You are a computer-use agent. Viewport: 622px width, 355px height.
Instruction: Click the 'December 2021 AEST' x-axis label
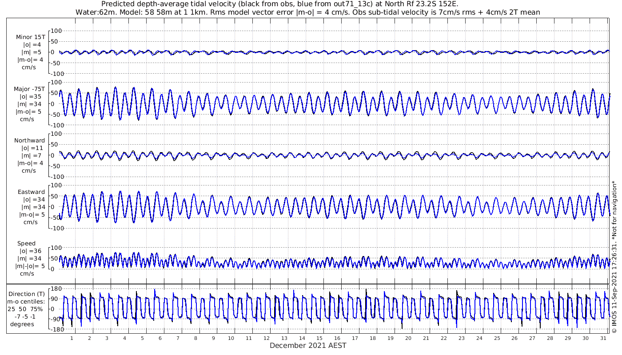(308, 345)
